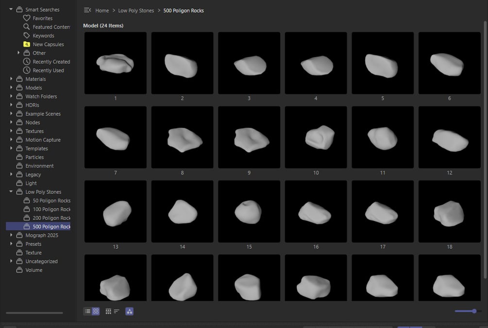Select 200 Poligon Rocks category icon

[27, 218]
